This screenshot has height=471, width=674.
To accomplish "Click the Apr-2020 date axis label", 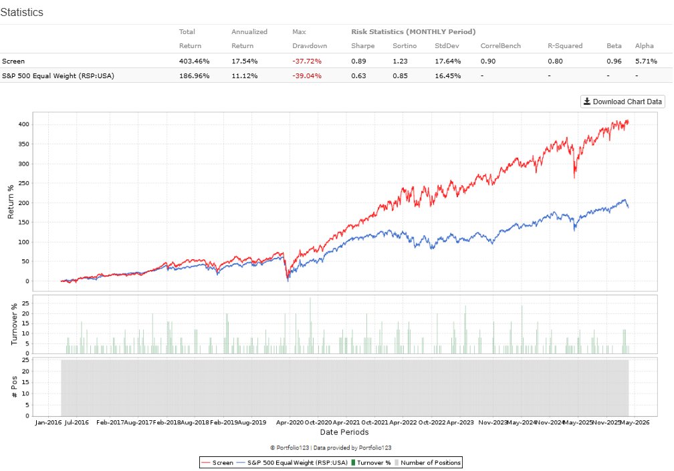I will click(x=290, y=422).
